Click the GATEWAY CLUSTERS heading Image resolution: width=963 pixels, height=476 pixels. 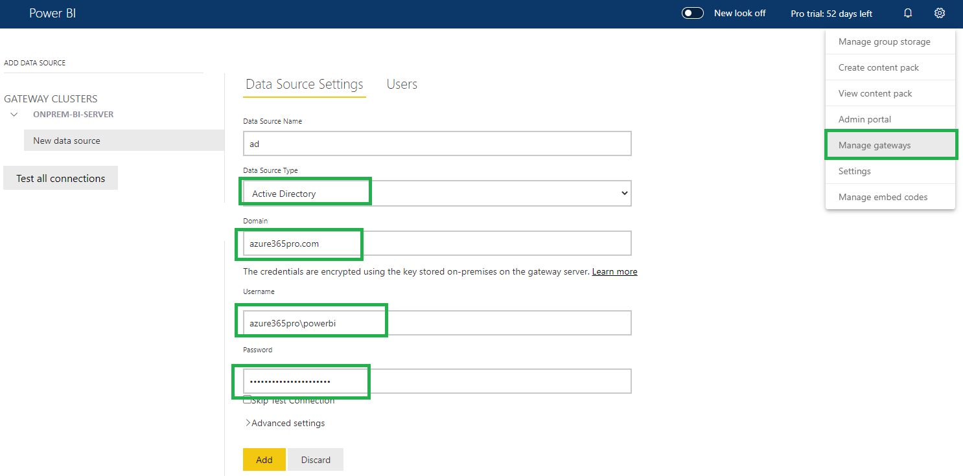coord(51,99)
